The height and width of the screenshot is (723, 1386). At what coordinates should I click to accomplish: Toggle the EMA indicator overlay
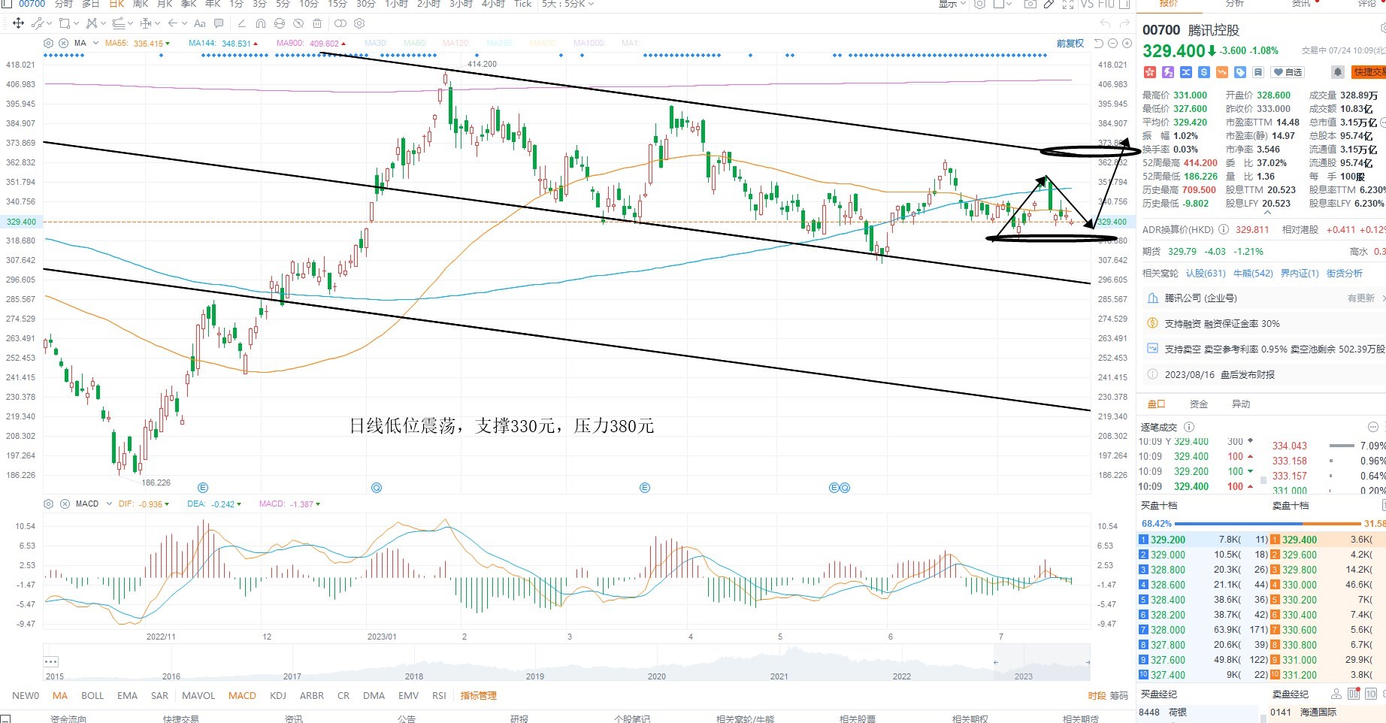[x=127, y=696]
